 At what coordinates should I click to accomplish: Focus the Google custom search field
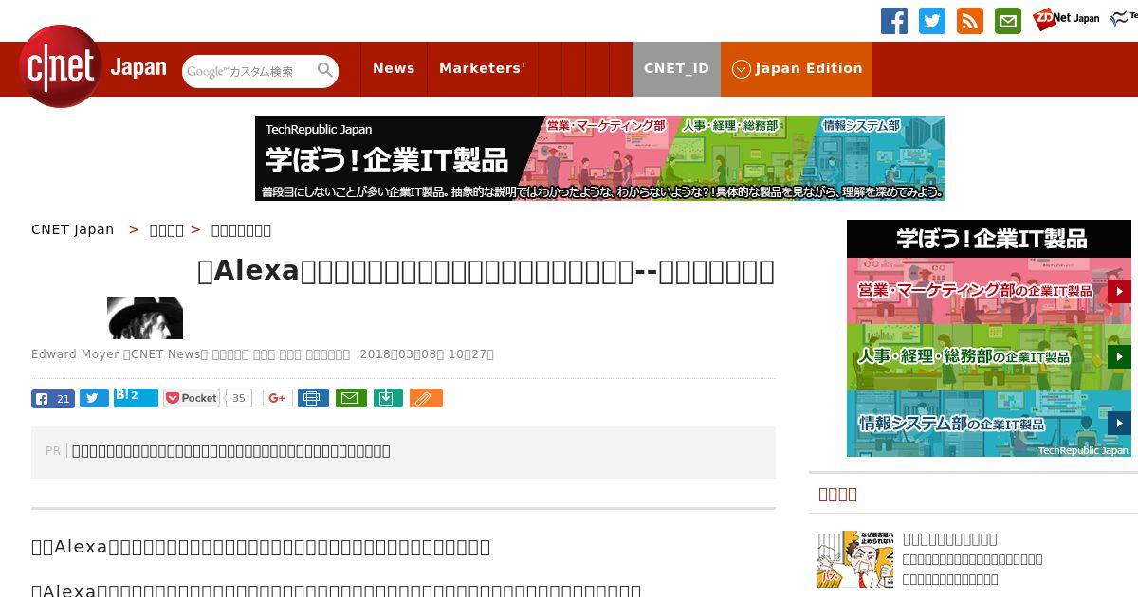[249, 71]
